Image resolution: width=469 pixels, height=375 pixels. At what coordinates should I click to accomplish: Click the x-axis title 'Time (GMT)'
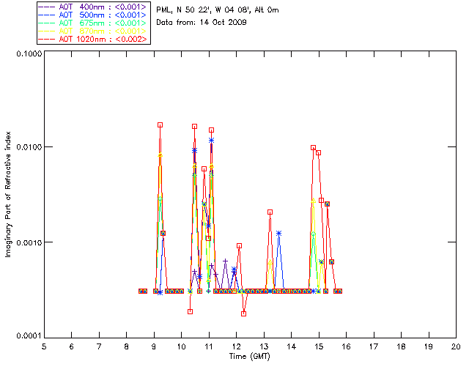[250, 357]
